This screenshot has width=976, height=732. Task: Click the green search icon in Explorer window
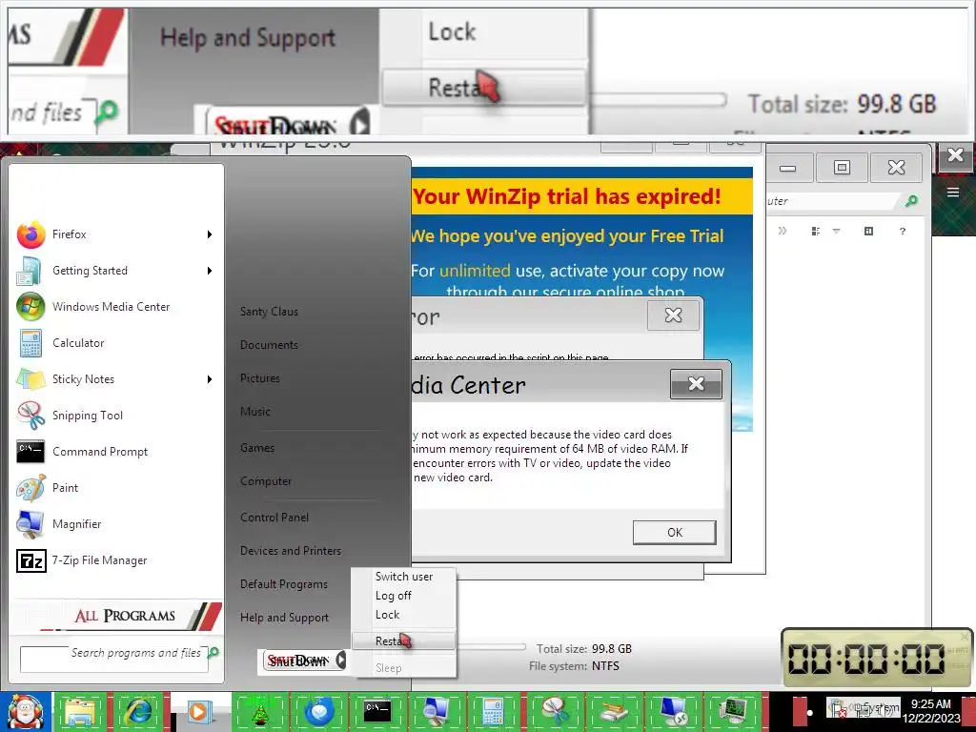(x=912, y=200)
